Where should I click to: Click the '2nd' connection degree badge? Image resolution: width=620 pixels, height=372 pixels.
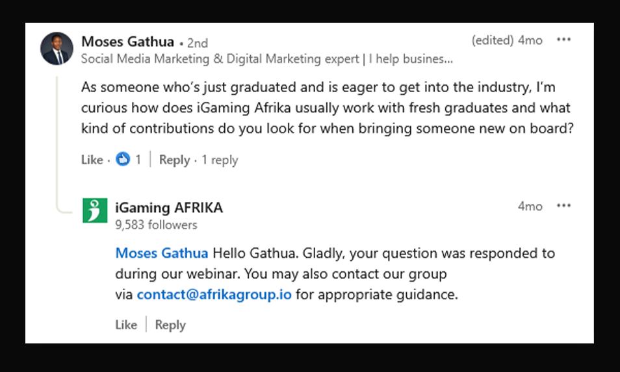click(198, 43)
